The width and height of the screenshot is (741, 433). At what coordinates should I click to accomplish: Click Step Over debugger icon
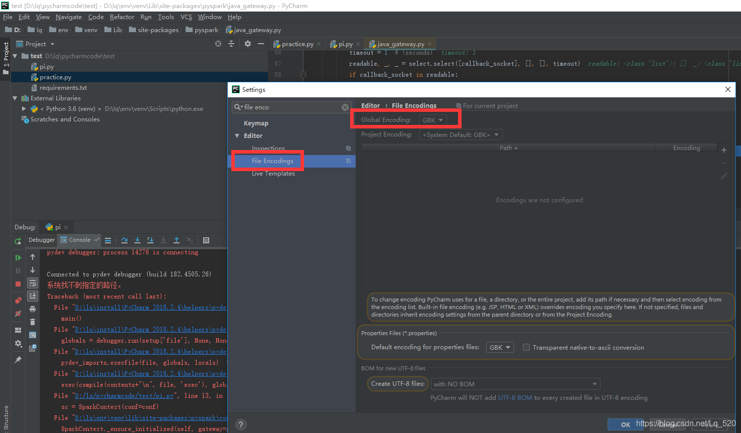tap(124, 240)
